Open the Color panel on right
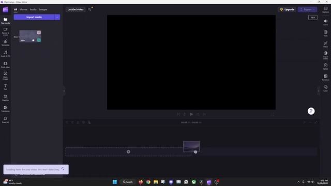Image resolution: width=331 pixels, height=186 pixels. point(325,88)
